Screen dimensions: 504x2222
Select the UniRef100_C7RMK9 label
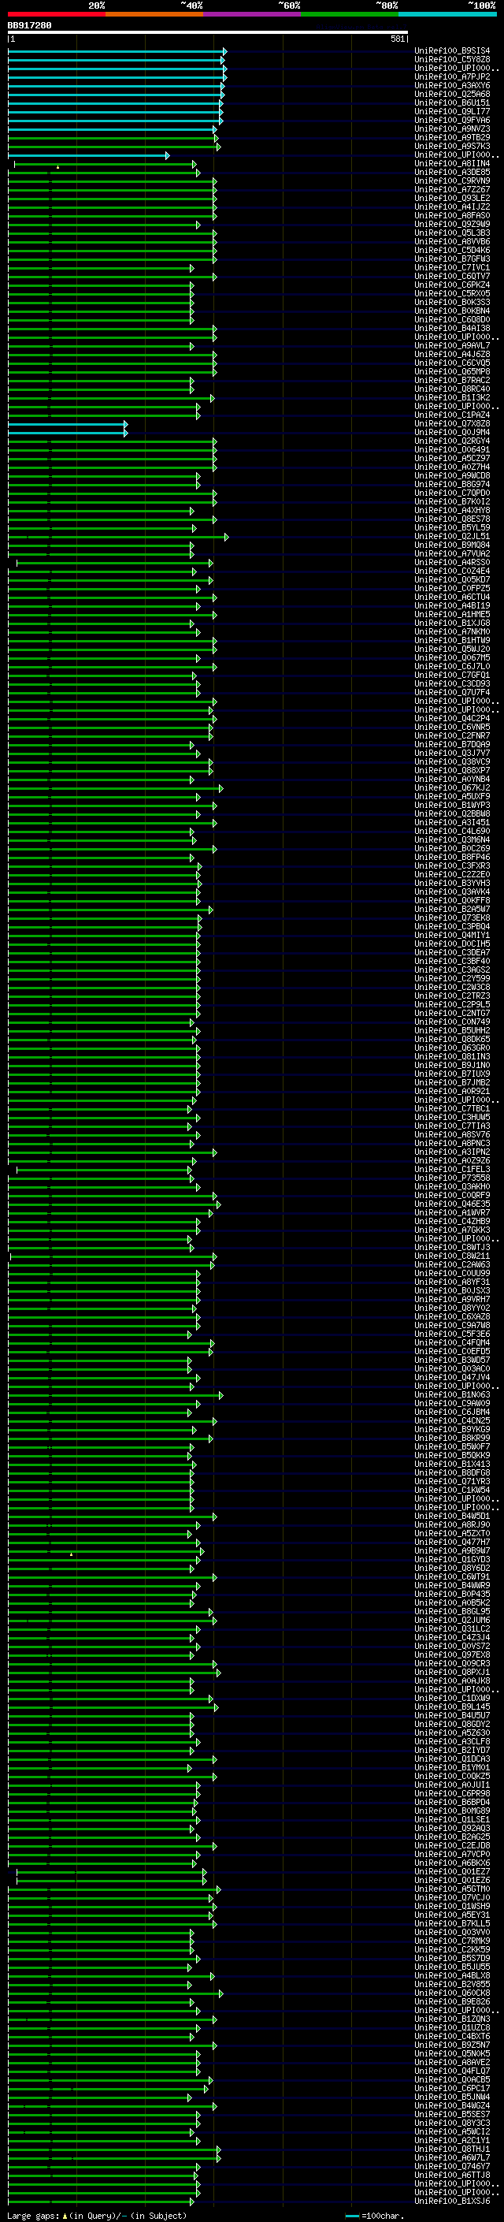(x=452, y=1941)
